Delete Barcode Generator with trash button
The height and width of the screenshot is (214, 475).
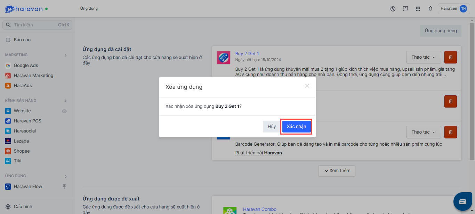point(451,132)
